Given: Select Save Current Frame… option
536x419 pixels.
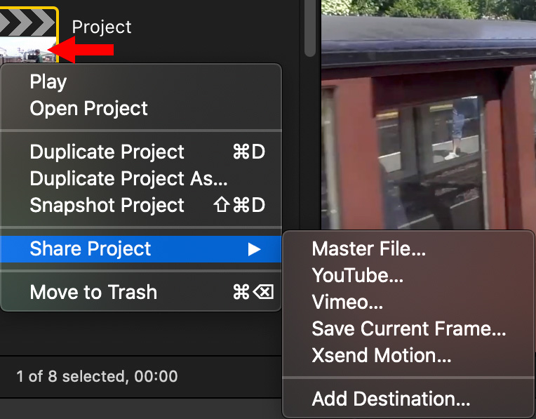Looking at the screenshot, I should coord(408,328).
